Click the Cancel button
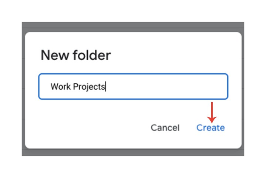Viewport: 266px width, 178px height. [x=165, y=128]
